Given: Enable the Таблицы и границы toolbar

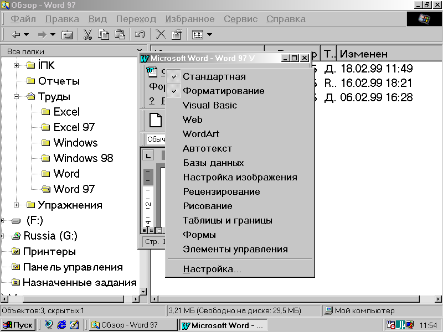Looking at the screenshot, I should [240, 220].
